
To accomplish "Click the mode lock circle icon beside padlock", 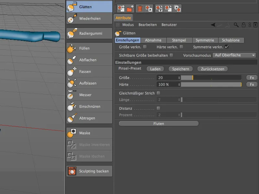I will (x=250, y=25).
